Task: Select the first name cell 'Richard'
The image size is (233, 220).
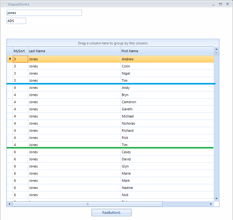Action: coord(167,131)
